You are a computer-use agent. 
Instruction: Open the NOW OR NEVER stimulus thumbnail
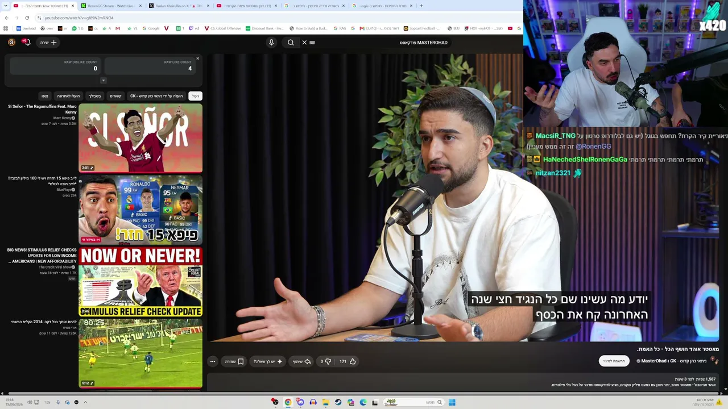click(x=140, y=282)
